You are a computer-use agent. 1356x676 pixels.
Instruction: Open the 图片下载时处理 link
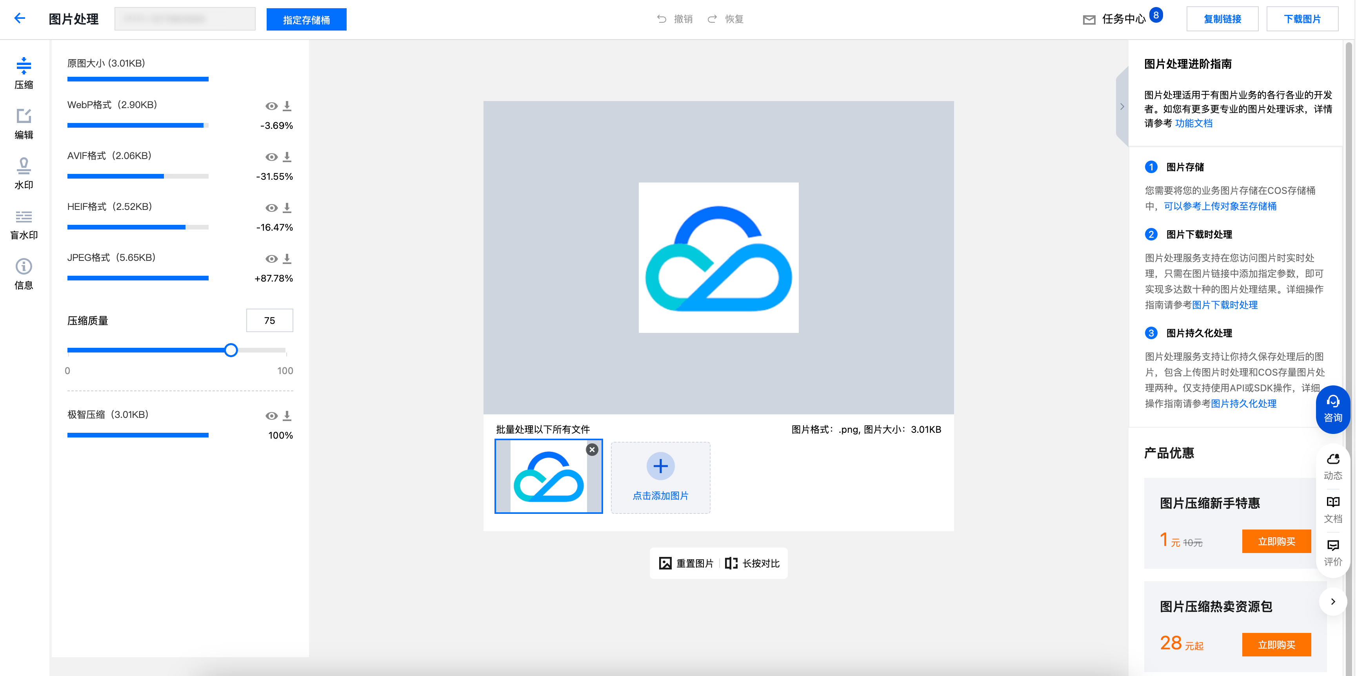1224,305
